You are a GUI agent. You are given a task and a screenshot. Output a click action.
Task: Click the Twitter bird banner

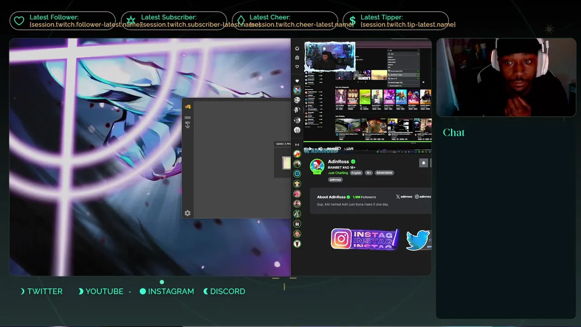[418, 240]
